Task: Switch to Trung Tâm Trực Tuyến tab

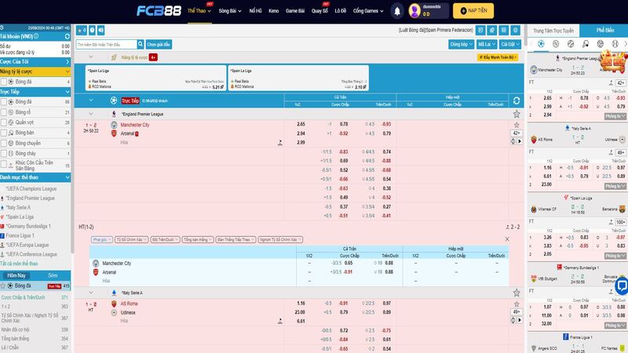Action: click(553, 31)
